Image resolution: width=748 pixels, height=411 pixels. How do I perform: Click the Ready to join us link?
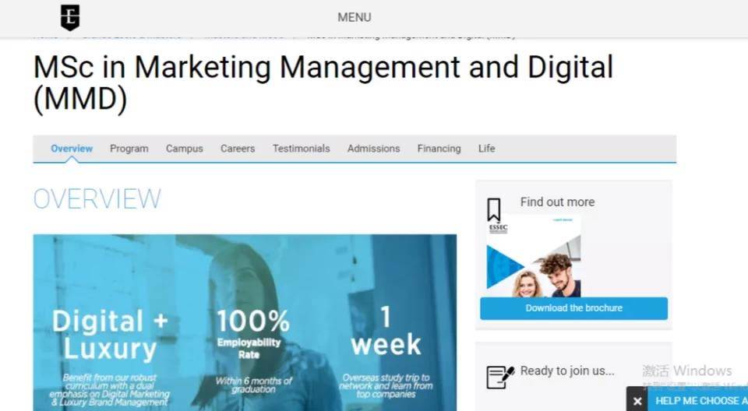click(x=567, y=371)
